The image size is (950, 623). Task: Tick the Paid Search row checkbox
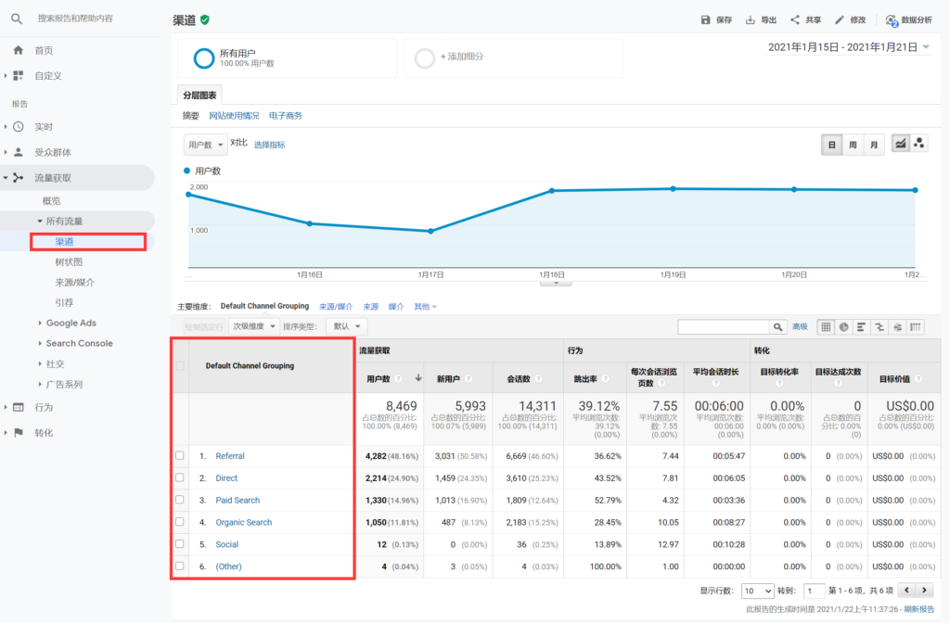click(x=180, y=501)
